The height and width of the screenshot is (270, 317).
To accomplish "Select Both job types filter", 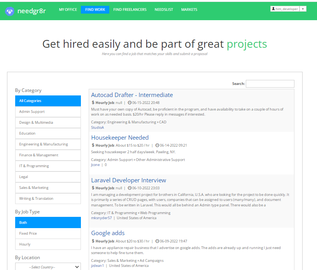I will (48, 223).
